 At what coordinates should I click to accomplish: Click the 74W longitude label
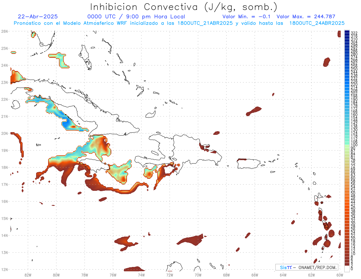coord(141,275)
